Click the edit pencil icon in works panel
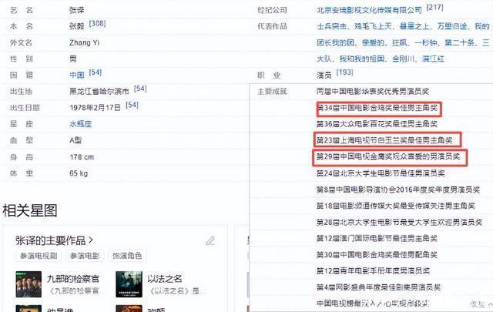Image resolution: width=493 pixels, height=312 pixels. click(210, 240)
